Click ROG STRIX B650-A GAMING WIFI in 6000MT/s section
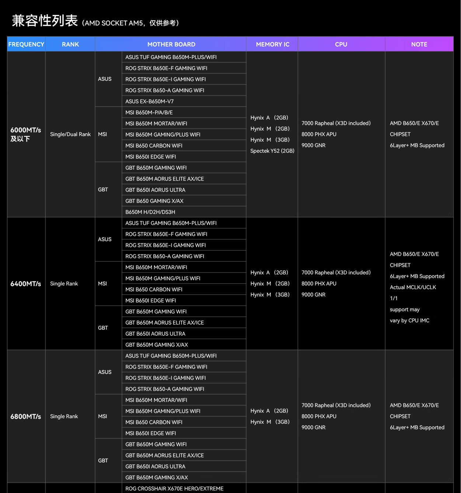Image resolution: width=461 pixels, height=493 pixels. (184, 90)
